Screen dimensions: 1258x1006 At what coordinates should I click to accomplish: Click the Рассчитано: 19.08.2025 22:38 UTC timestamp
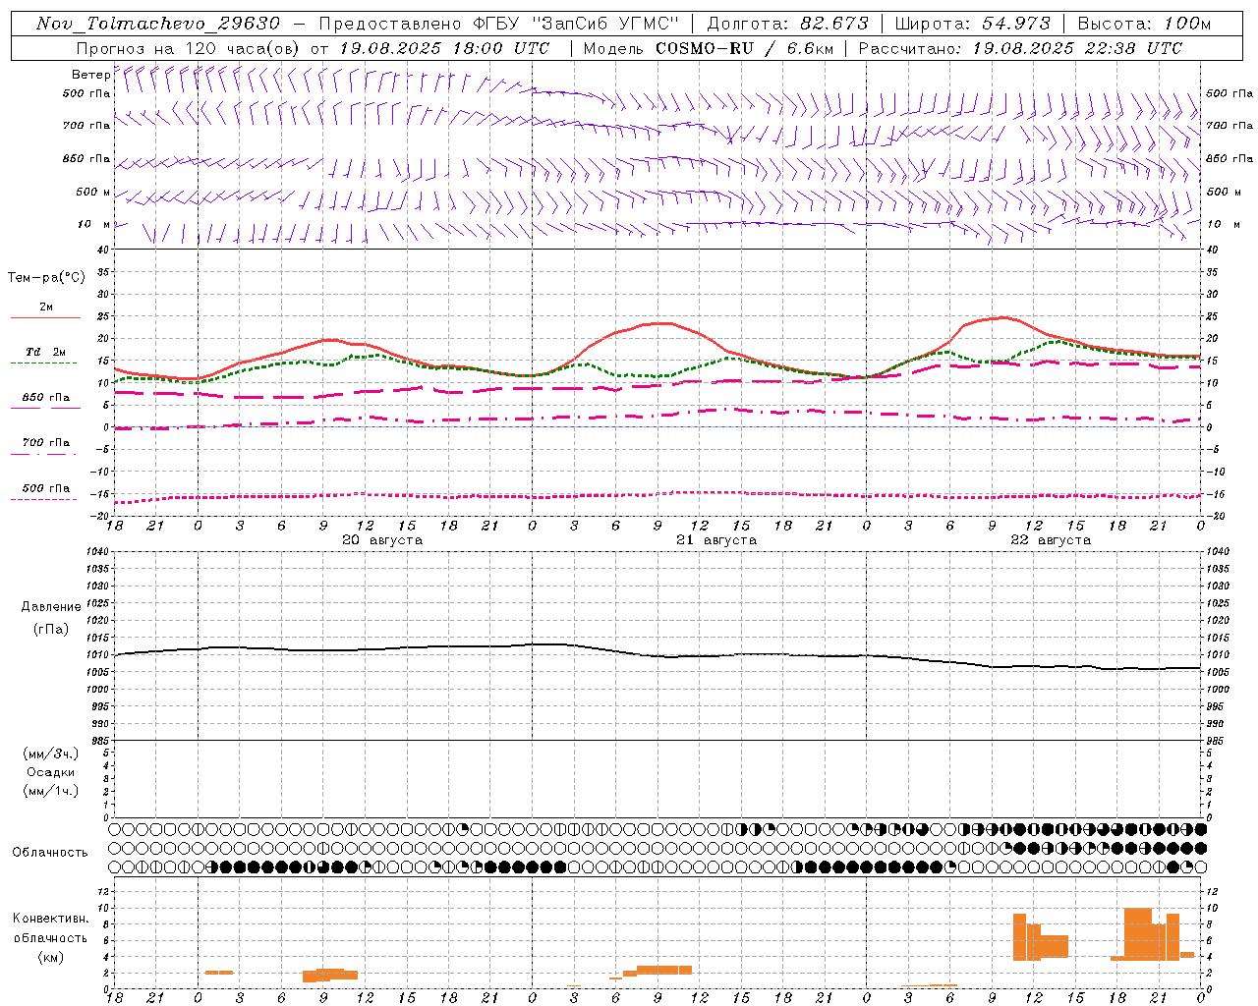(1020, 48)
